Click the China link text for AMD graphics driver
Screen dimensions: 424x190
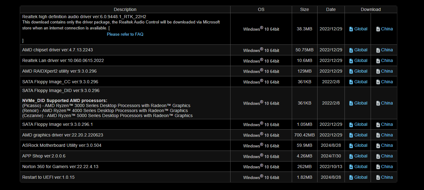coord(387,135)
